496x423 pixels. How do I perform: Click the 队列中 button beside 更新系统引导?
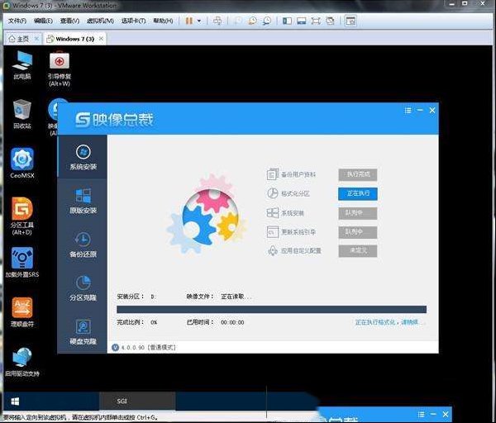pos(358,232)
